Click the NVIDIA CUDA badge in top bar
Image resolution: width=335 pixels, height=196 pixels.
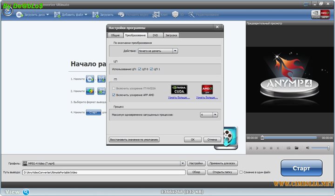pos(315,14)
